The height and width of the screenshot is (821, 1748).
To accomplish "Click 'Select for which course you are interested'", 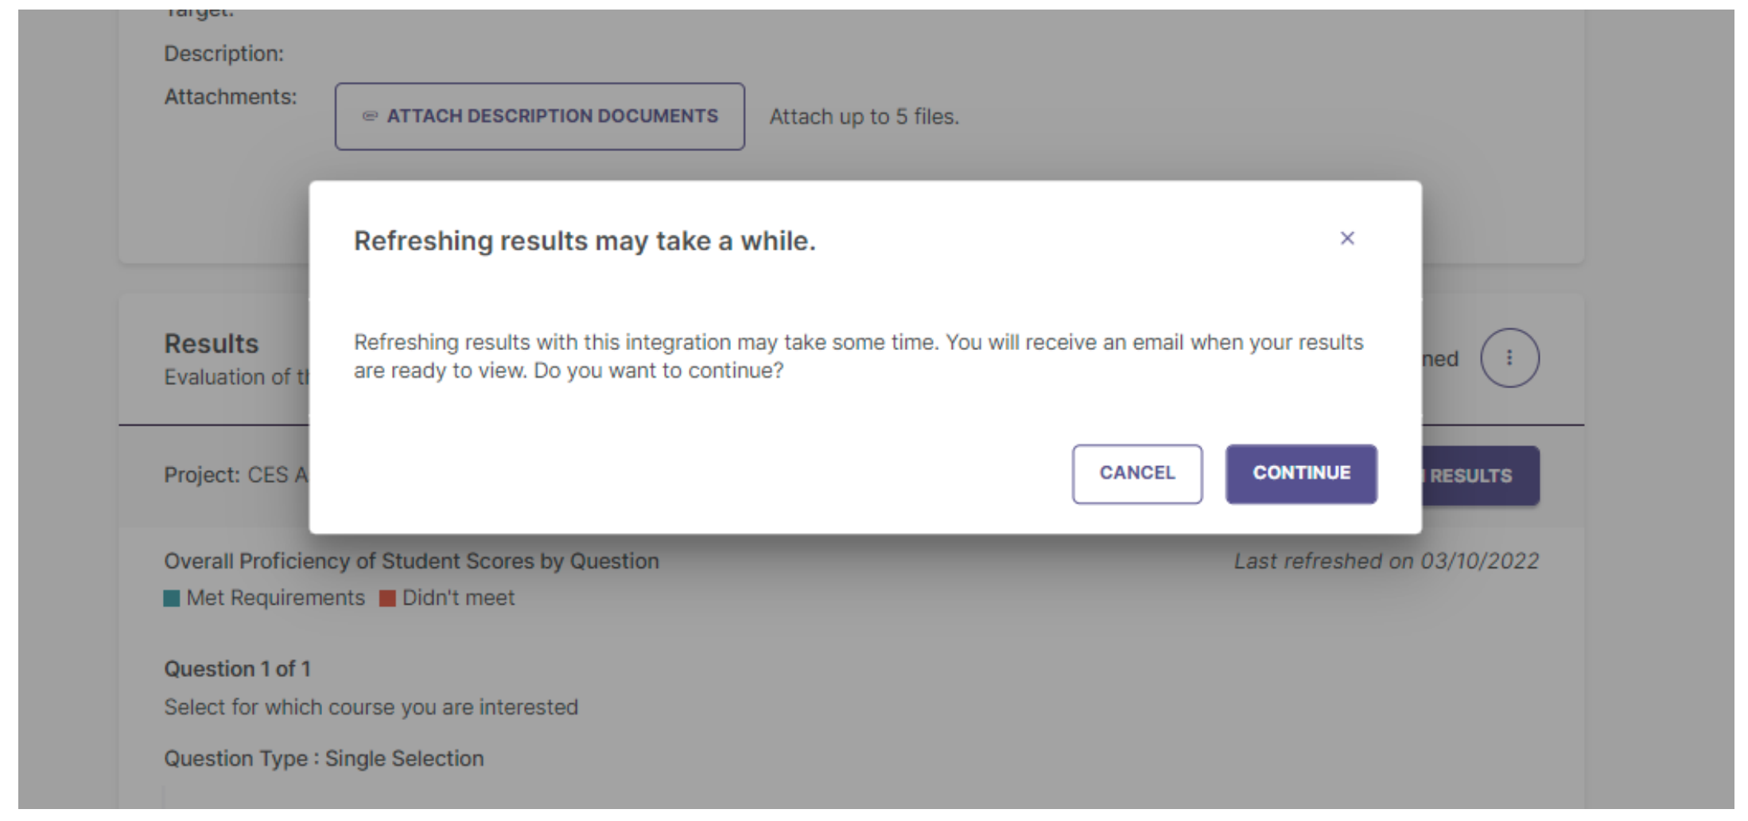I will click(371, 706).
